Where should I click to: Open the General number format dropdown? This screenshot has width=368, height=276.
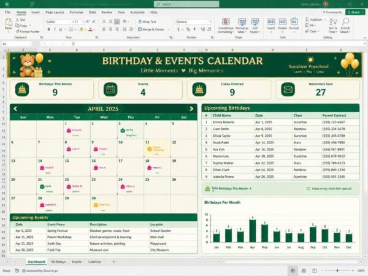(210, 21)
